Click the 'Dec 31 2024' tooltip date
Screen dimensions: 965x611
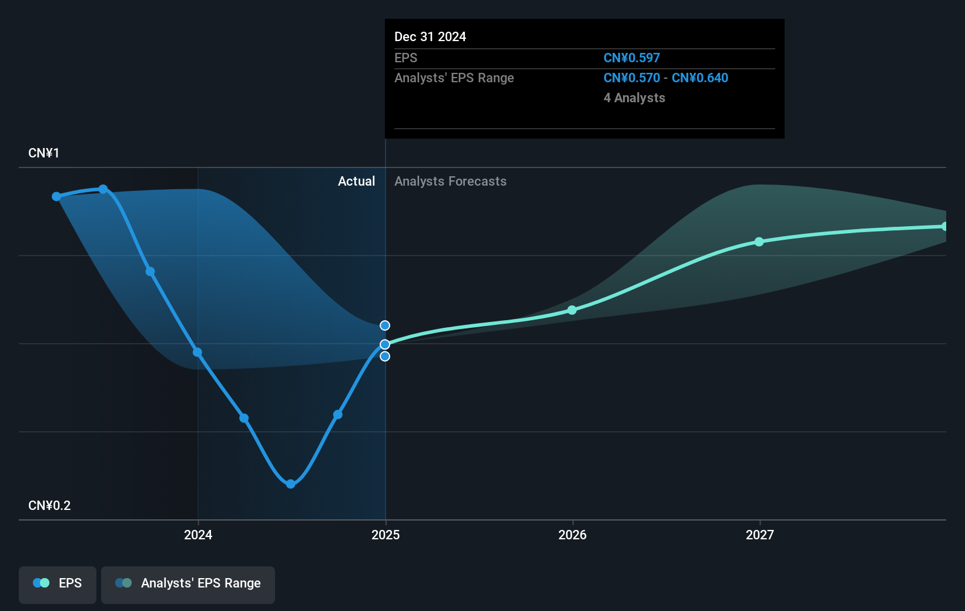pyautogui.click(x=430, y=37)
